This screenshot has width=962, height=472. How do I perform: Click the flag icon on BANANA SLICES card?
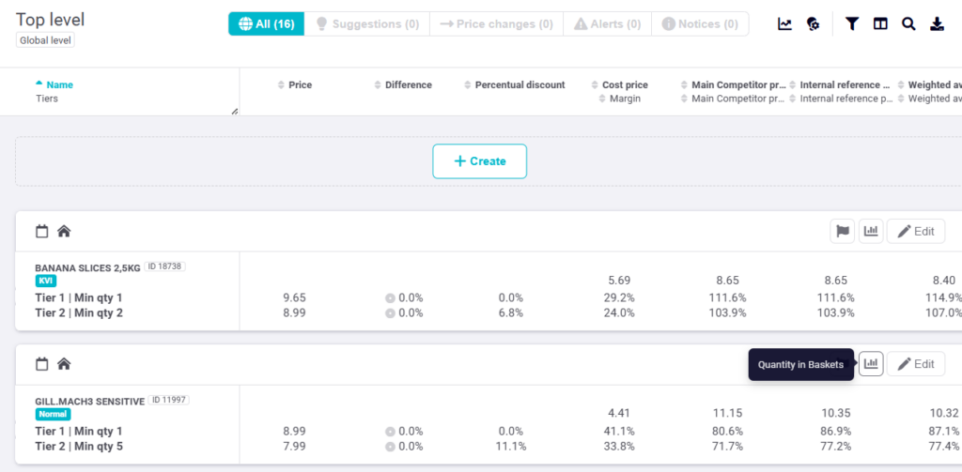[x=842, y=231]
